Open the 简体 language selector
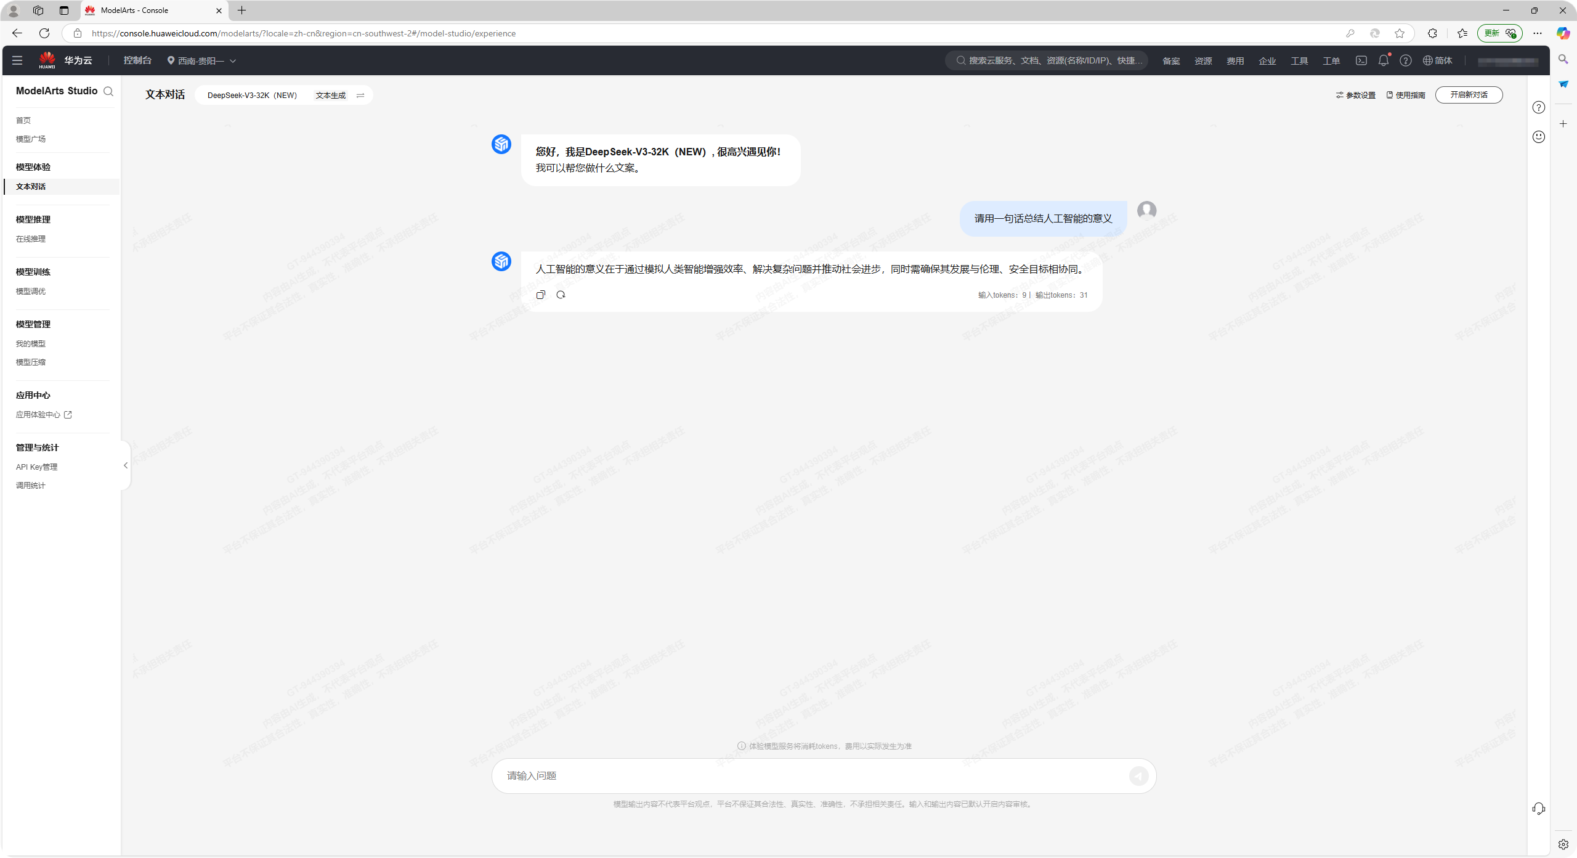 [x=1438, y=60]
